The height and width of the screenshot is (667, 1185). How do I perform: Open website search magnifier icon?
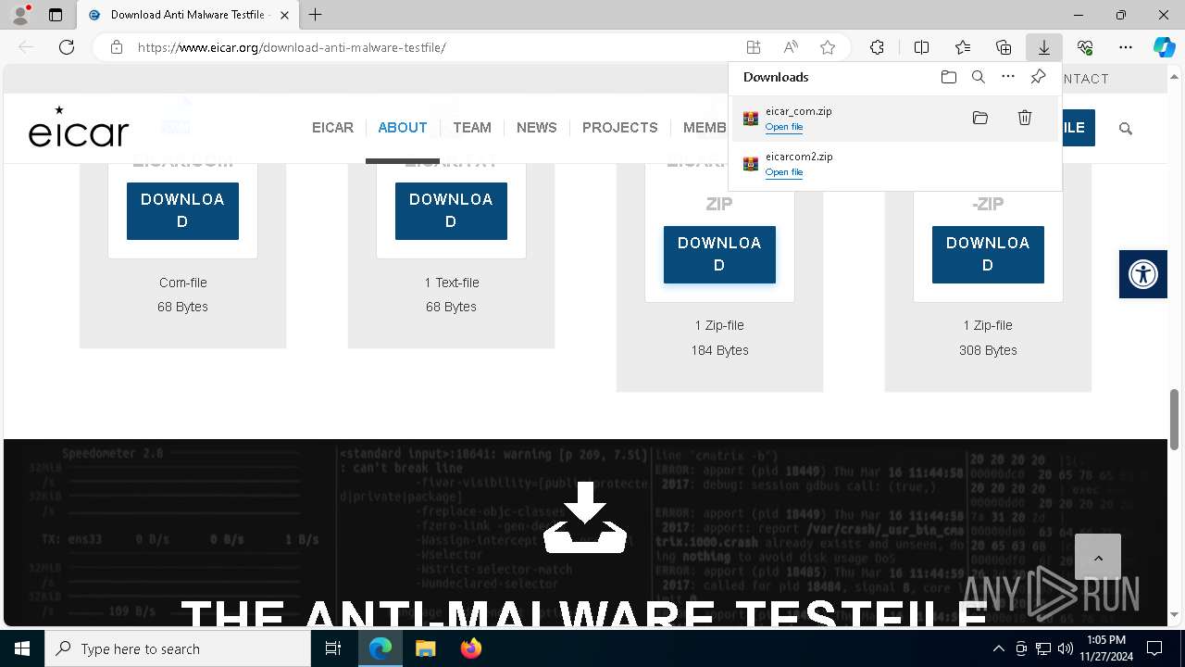[1126, 129]
